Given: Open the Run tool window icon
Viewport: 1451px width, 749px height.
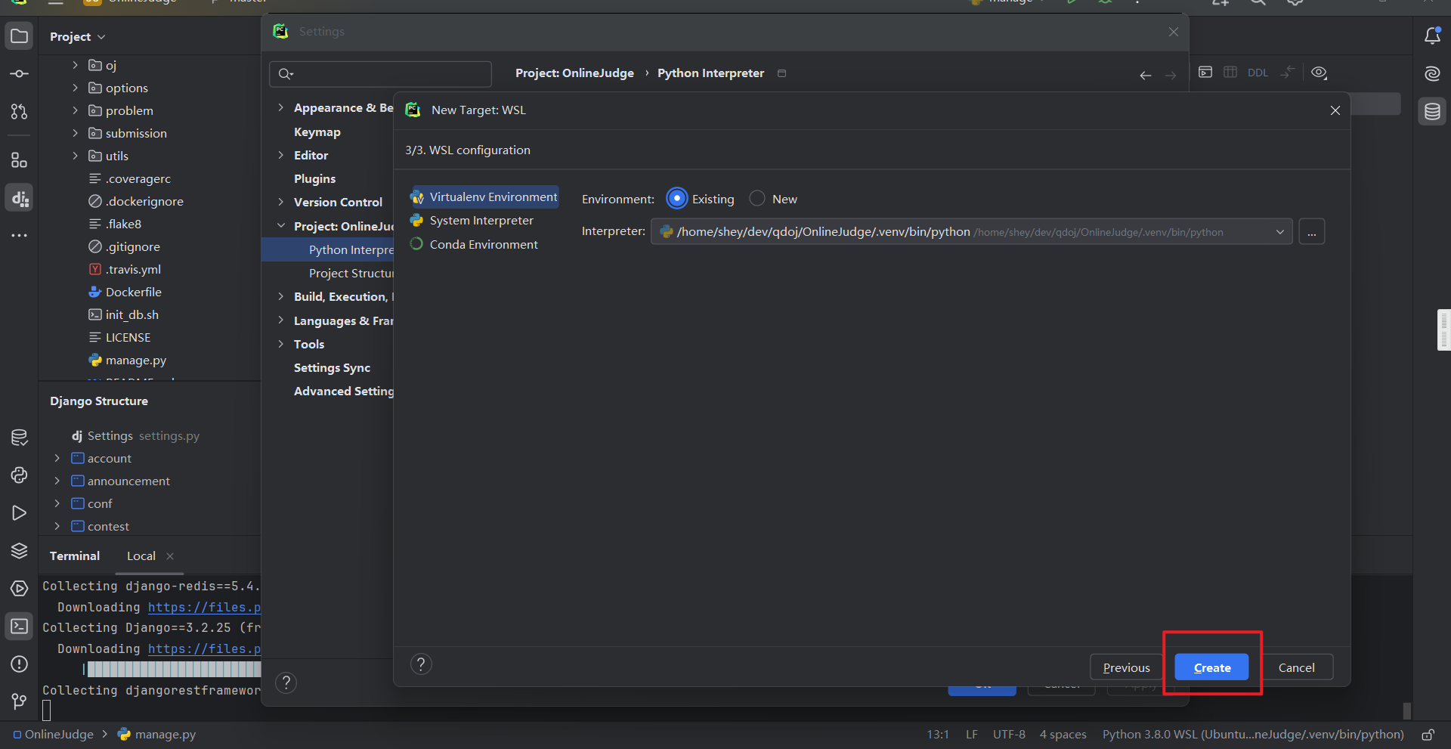Looking at the screenshot, I should pos(20,512).
